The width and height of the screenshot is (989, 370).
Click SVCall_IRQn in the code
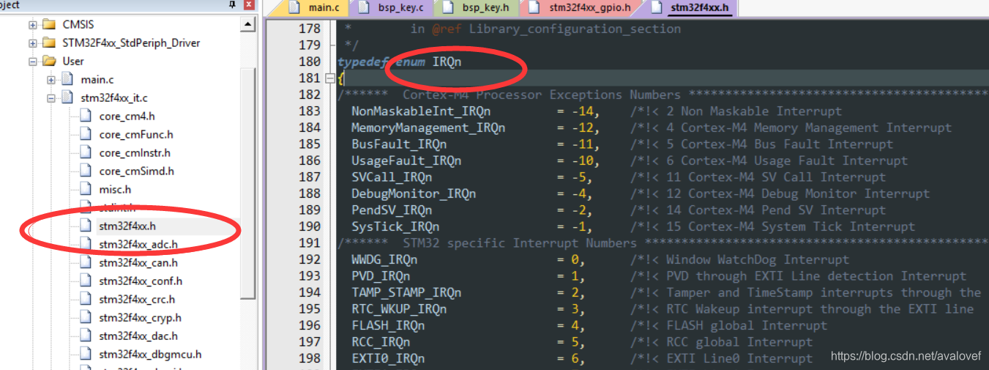pos(392,177)
